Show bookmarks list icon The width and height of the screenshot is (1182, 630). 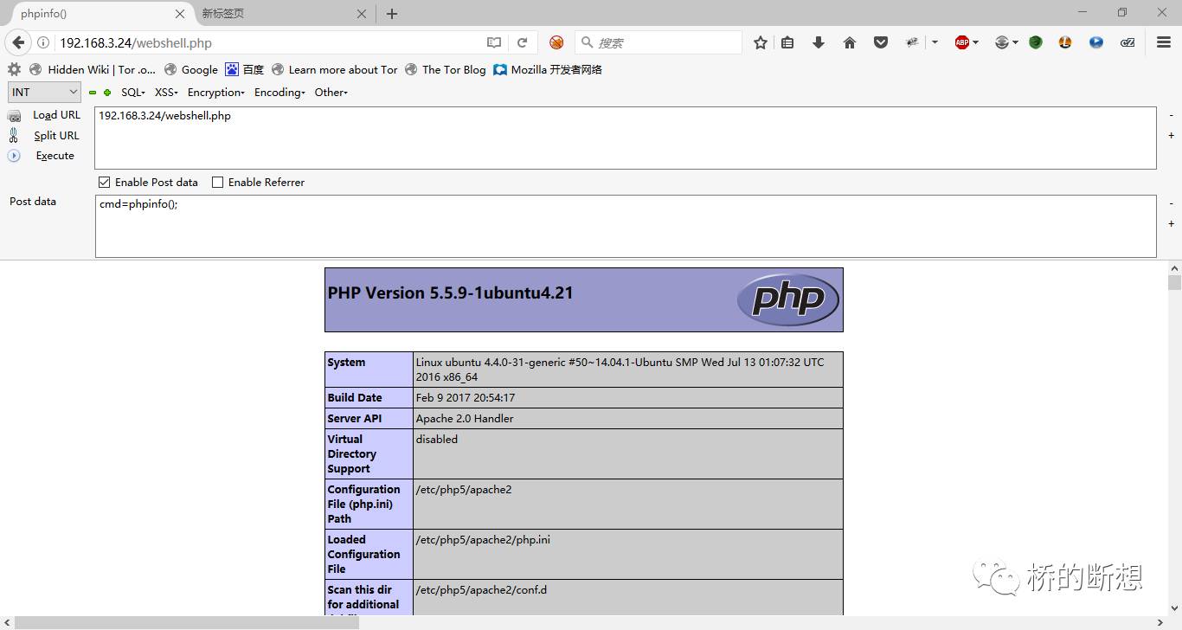click(x=787, y=42)
